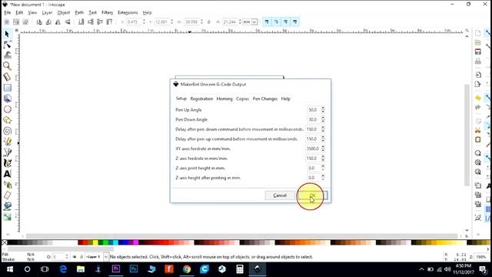Toggle width/height ratio lock
Screen dimensions: 492x277
pyautogui.click(x=208, y=22)
